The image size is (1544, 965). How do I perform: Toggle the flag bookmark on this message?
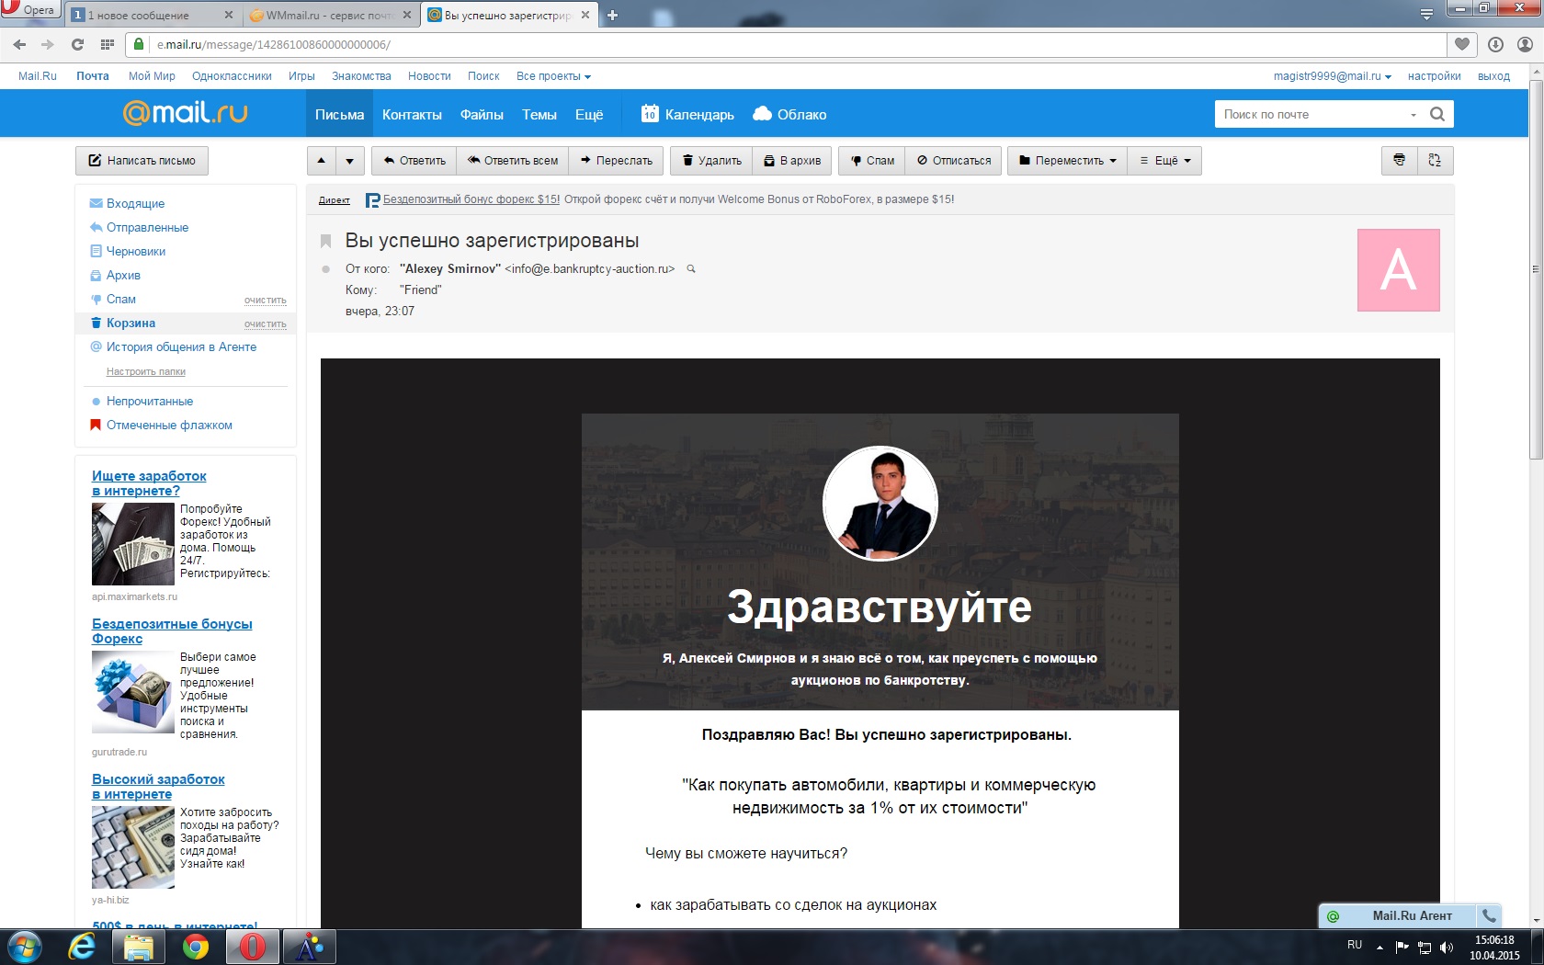pos(325,241)
